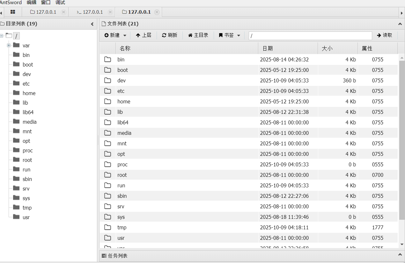
Task: Open the 调试 menu in menu bar
Action: click(60, 3)
